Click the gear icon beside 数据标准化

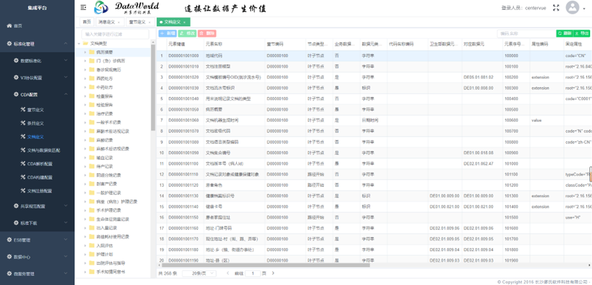click(16, 60)
